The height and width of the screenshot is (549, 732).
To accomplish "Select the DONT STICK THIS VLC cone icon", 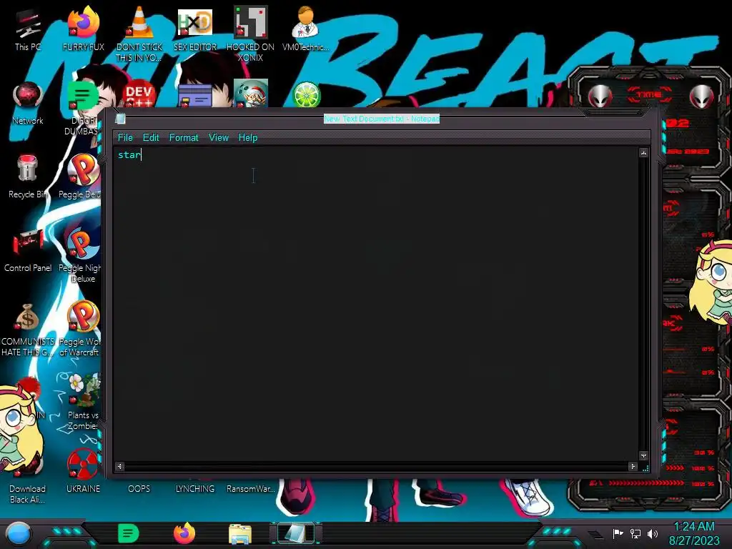I will 139,34.
